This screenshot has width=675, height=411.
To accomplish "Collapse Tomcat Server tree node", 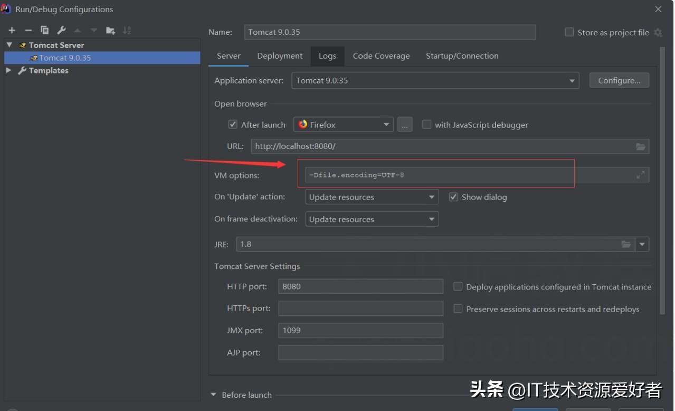I will click(9, 45).
